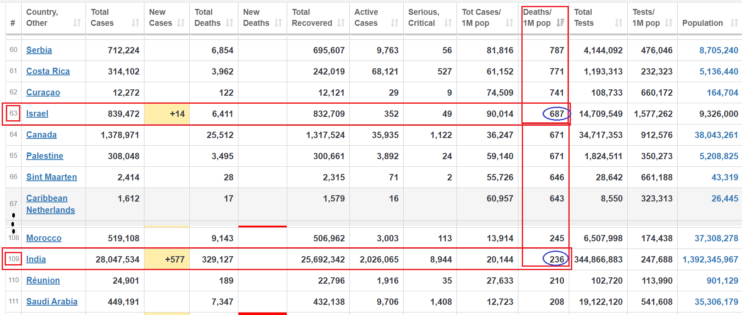This screenshot has width=745, height=315.
Task: Select India's rank number 109
Action: pos(14,259)
